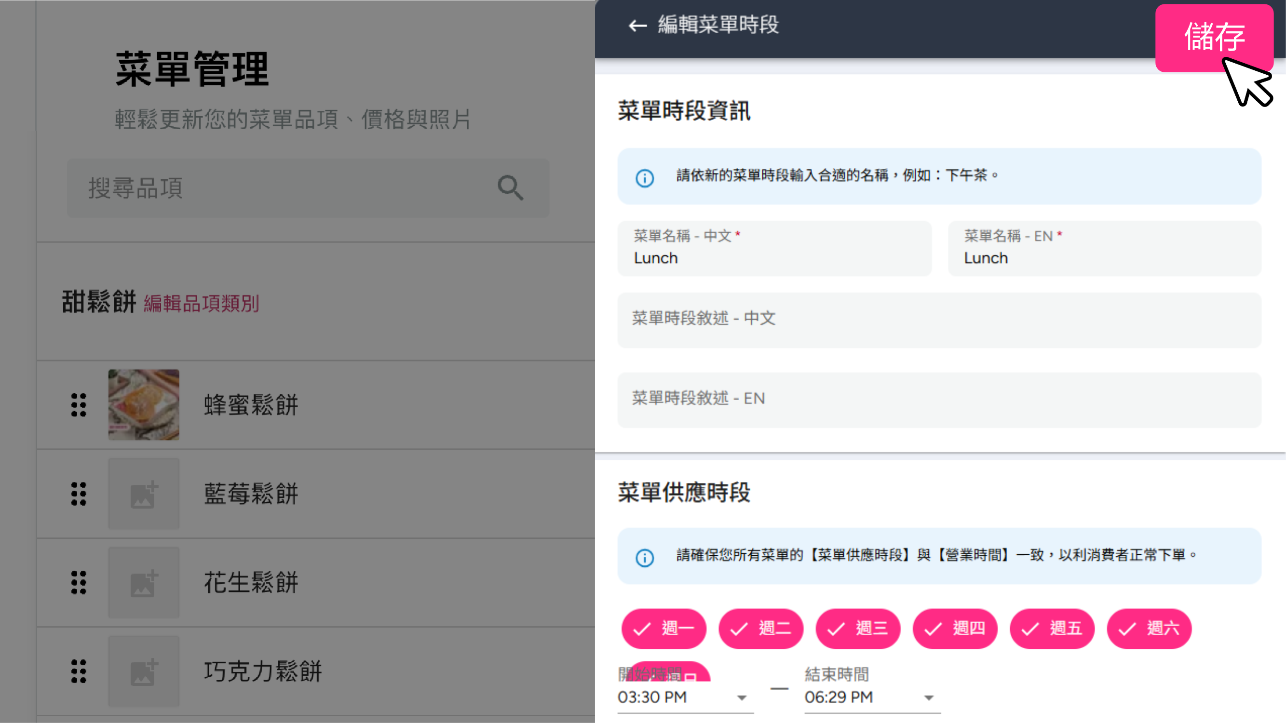1286x723 pixels.
Task: Toggle the 週二 day chip
Action: pos(761,628)
